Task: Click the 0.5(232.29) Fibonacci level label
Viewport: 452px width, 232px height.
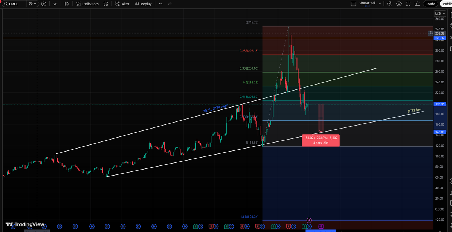Action: [250, 82]
